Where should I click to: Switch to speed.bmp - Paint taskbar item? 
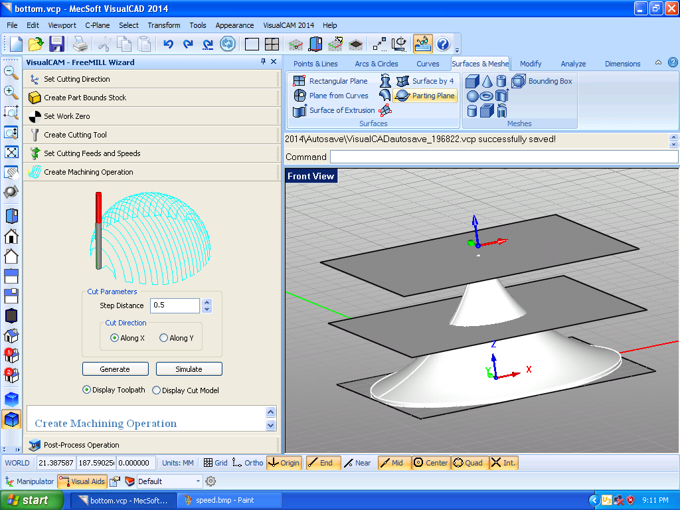(229, 501)
